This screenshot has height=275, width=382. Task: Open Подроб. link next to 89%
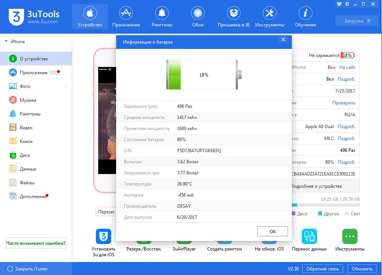click(x=346, y=162)
